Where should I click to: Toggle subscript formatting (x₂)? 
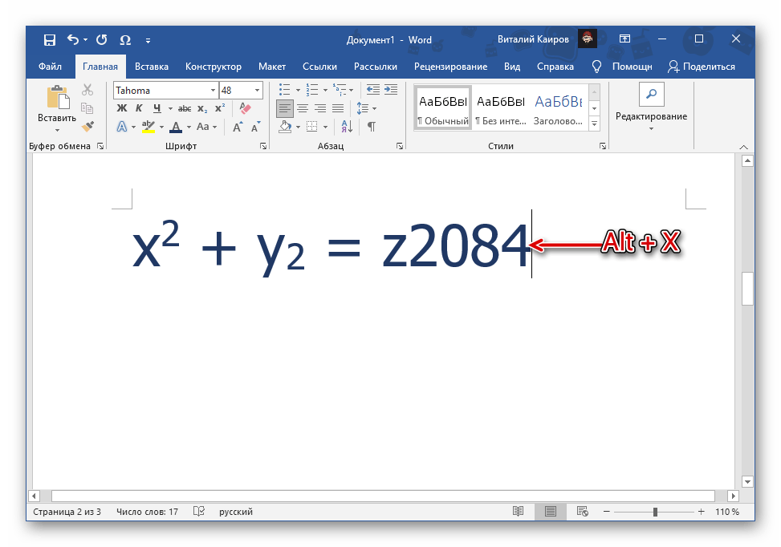coord(202,108)
